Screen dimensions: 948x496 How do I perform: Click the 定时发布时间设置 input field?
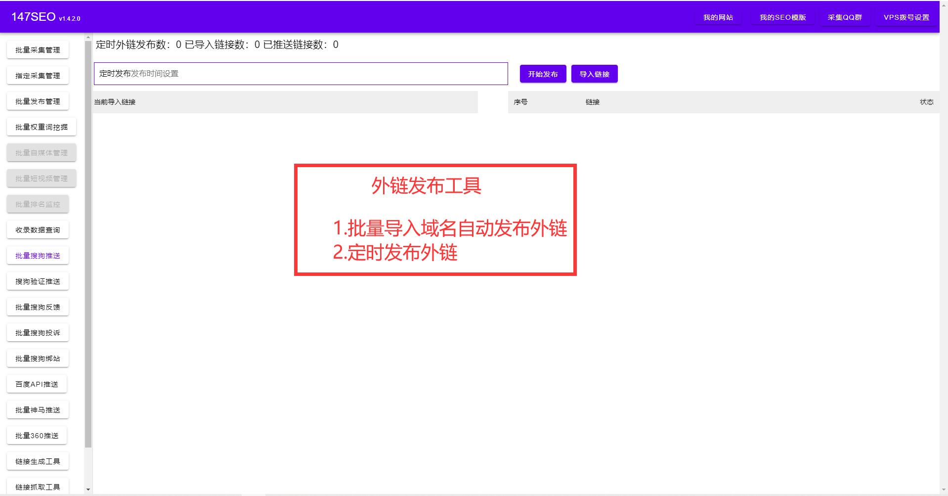(x=301, y=74)
